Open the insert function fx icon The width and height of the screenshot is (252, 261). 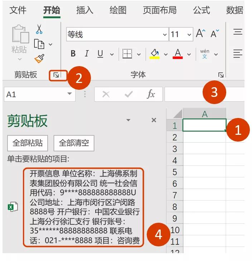(151, 94)
